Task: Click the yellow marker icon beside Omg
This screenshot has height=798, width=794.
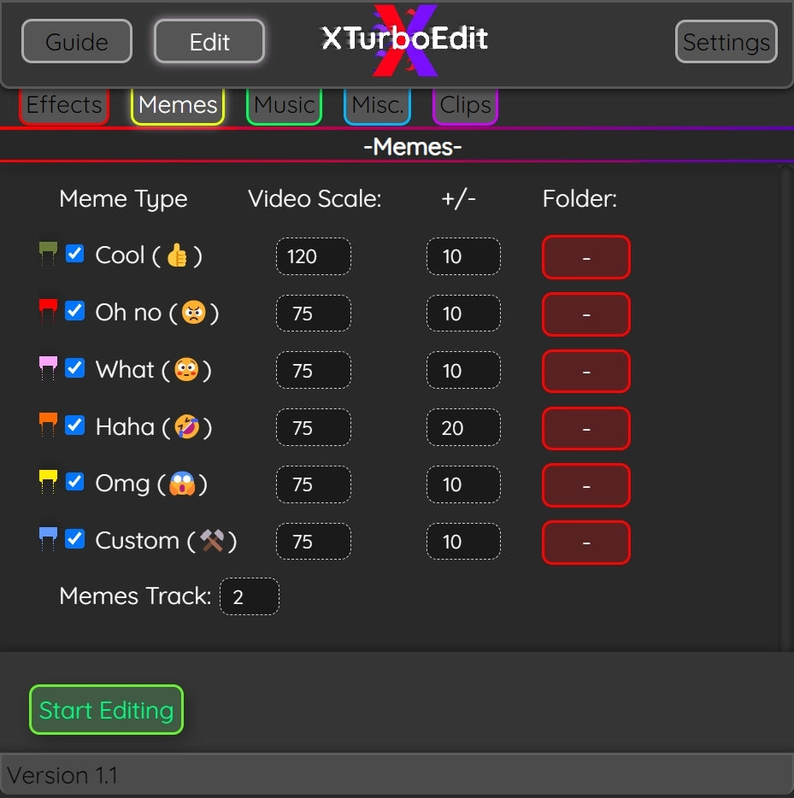Action: pyautogui.click(x=48, y=478)
